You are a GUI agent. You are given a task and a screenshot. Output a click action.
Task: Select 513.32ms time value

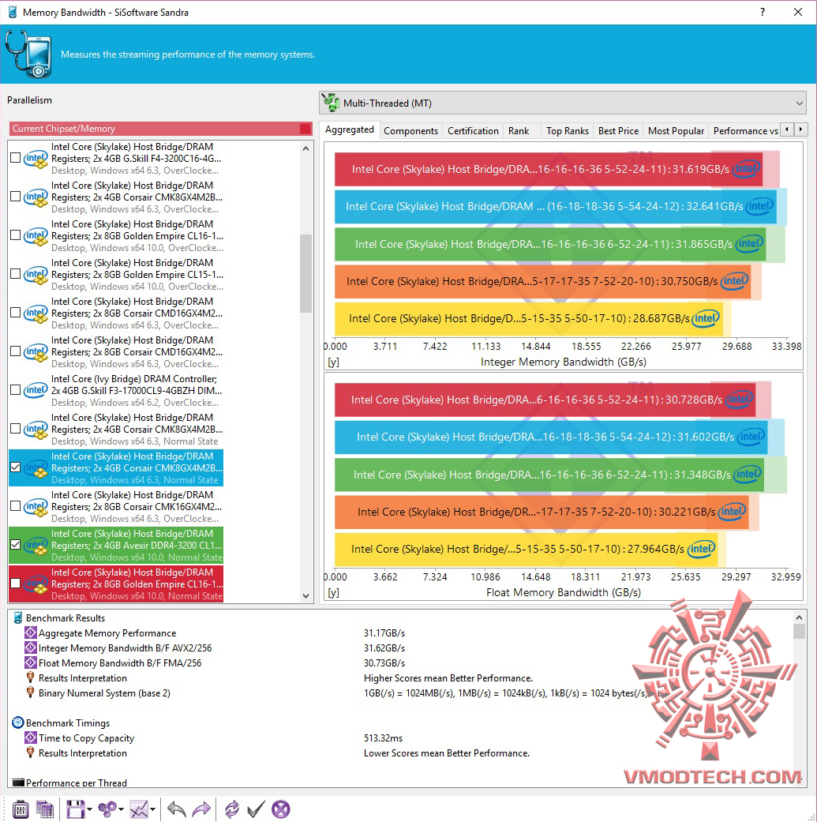point(383,738)
